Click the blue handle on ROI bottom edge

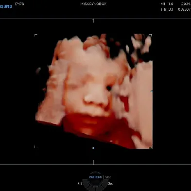[x=93, y=148]
